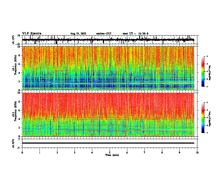
Task: Click the "-3" label on ch.1 colorbar
Action: 207,56
